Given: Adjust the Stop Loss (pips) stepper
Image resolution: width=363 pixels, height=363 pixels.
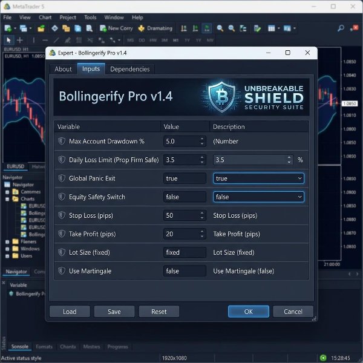Looking at the screenshot, I should [202, 215].
